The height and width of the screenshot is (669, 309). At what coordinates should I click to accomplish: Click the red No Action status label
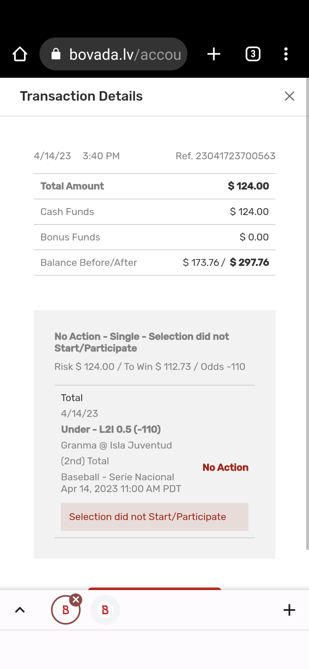click(x=225, y=467)
